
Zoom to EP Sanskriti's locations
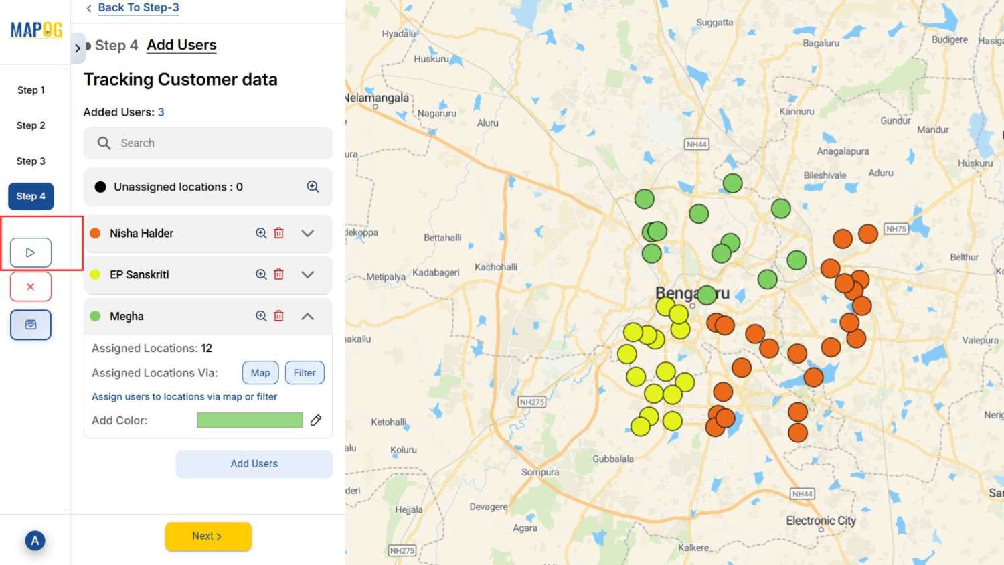(x=261, y=274)
